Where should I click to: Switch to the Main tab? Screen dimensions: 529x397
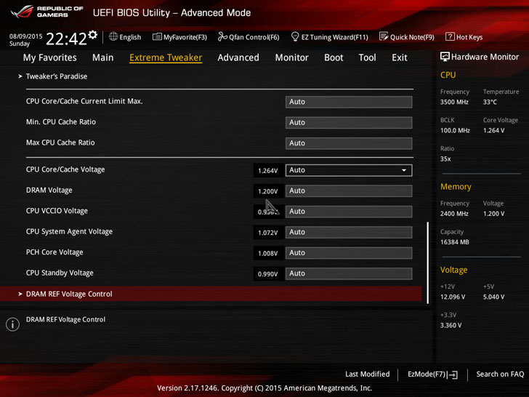point(103,57)
